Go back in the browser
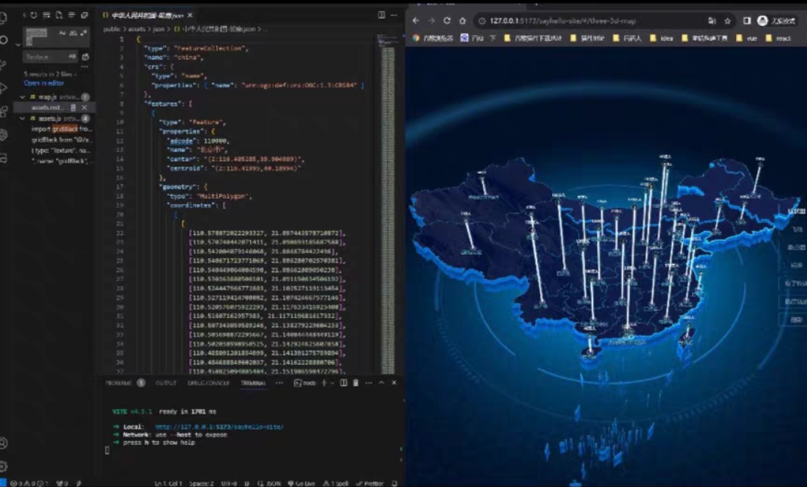This screenshot has height=487, width=807. click(416, 21)
